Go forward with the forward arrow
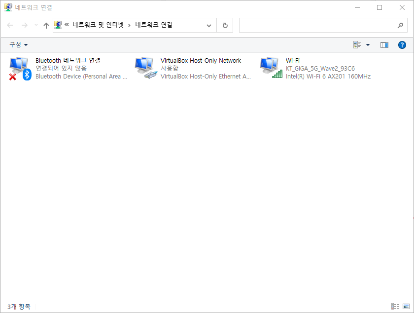This screenshot has width=414, height=313. click(x=24, y=25)
